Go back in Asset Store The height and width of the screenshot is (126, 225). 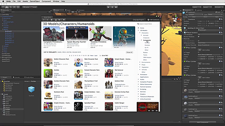click(x=44, y=20)
